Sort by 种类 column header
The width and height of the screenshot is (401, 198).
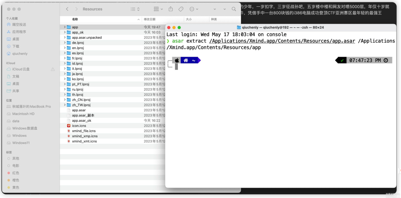[x=214, y=19]
